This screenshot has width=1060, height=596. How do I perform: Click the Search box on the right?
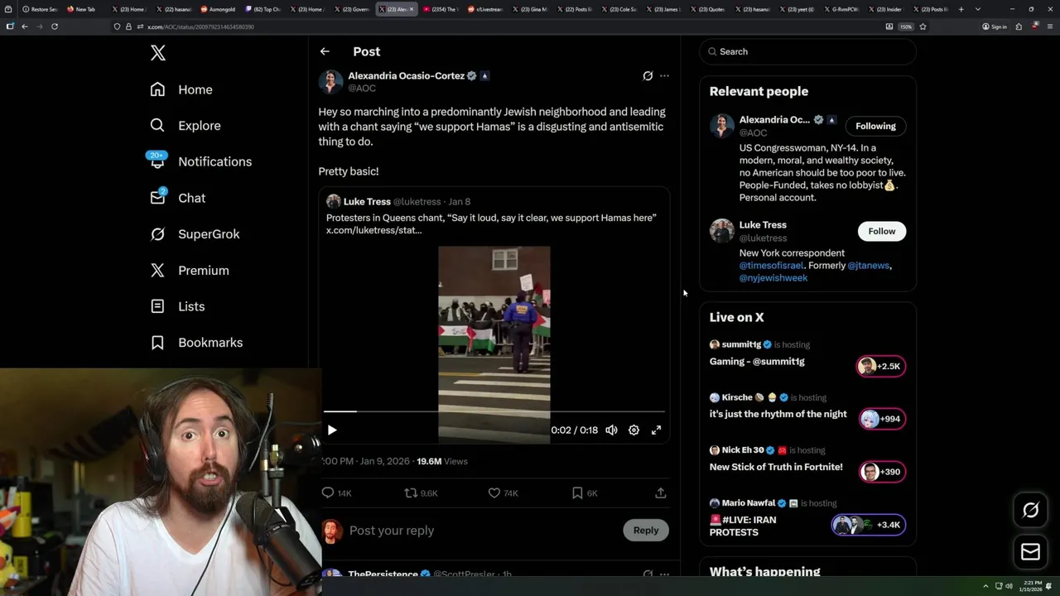click(x=807, y=51)
